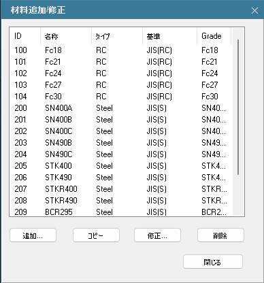Click JIS(RC) cell in Fc30 row
This screenshot has height=283, width=264.
click(159, 97)
